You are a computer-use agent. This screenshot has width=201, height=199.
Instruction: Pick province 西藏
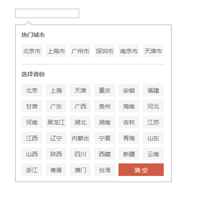tap(105, 154)
